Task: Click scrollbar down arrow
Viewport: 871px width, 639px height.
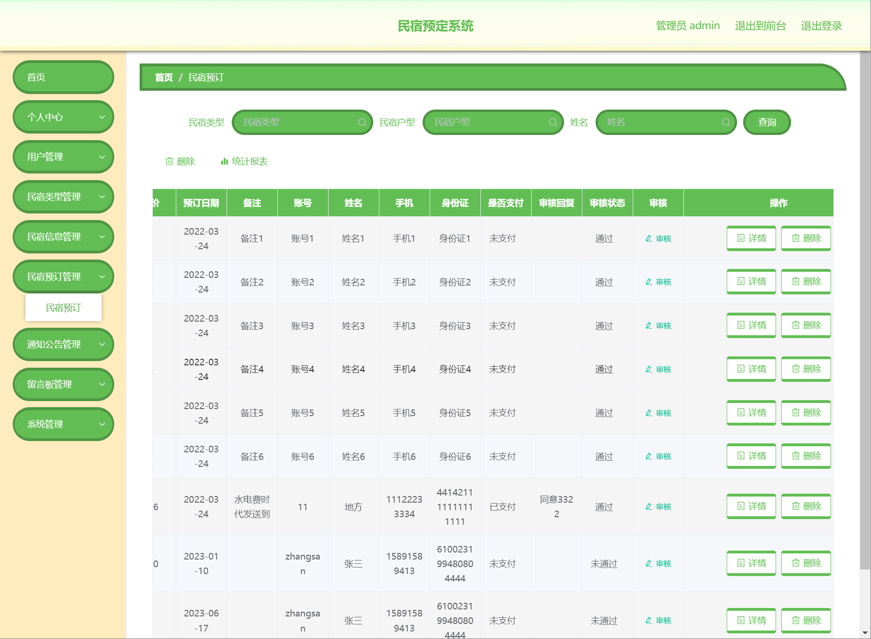Action: click(x=865, y=633)
